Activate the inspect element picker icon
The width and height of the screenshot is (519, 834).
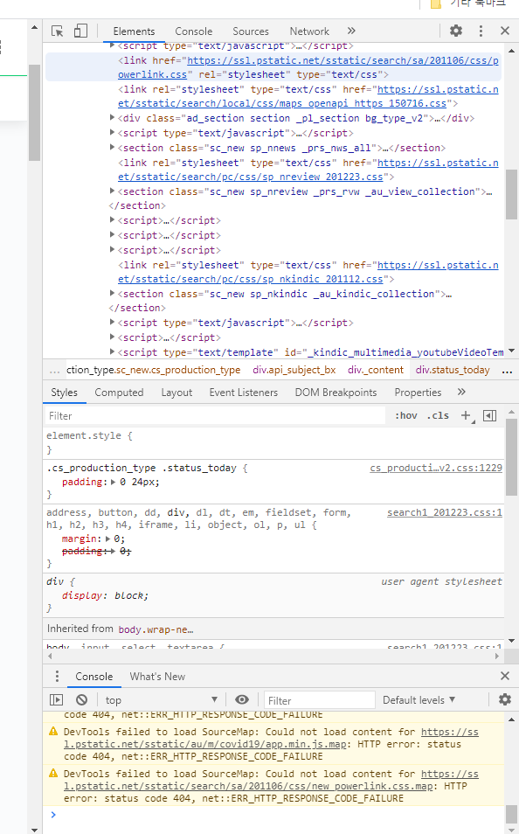[58, 31]
